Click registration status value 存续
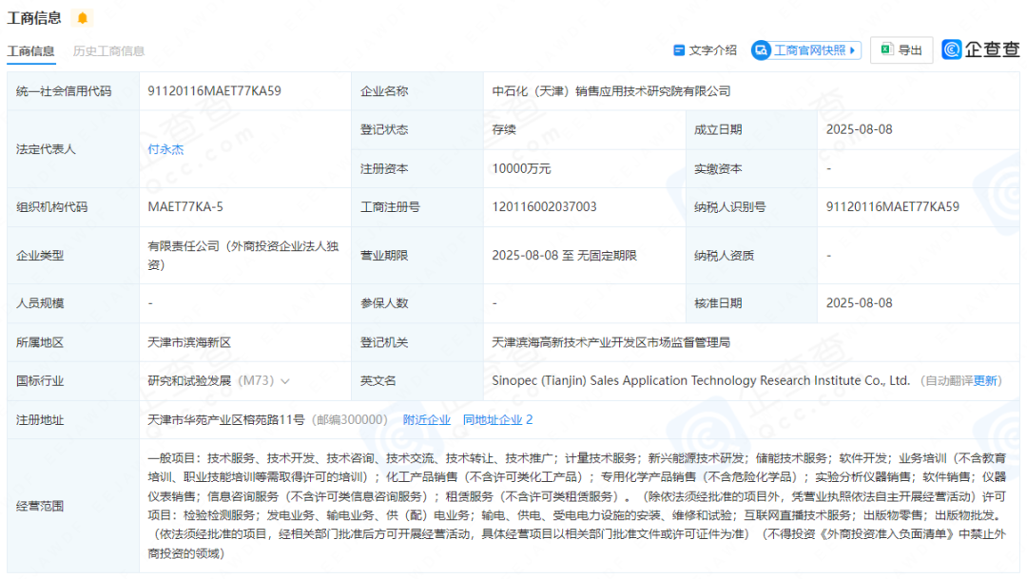Viewport: 1027px width, 579px height. (504, 129)
